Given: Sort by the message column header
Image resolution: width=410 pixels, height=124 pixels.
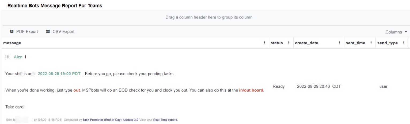Looking at the screenshot, I should point(12,43).
